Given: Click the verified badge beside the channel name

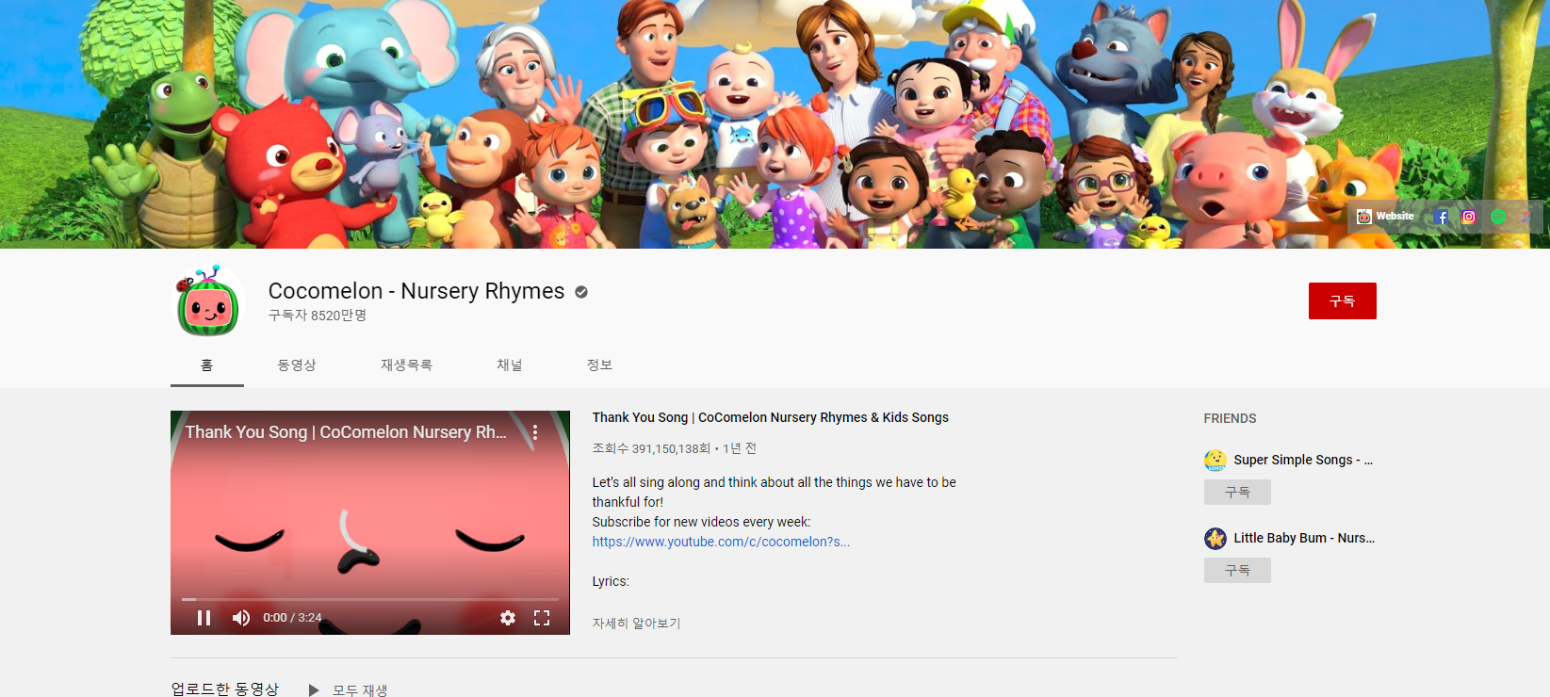Looking at the screenshot, I should 581,292.
